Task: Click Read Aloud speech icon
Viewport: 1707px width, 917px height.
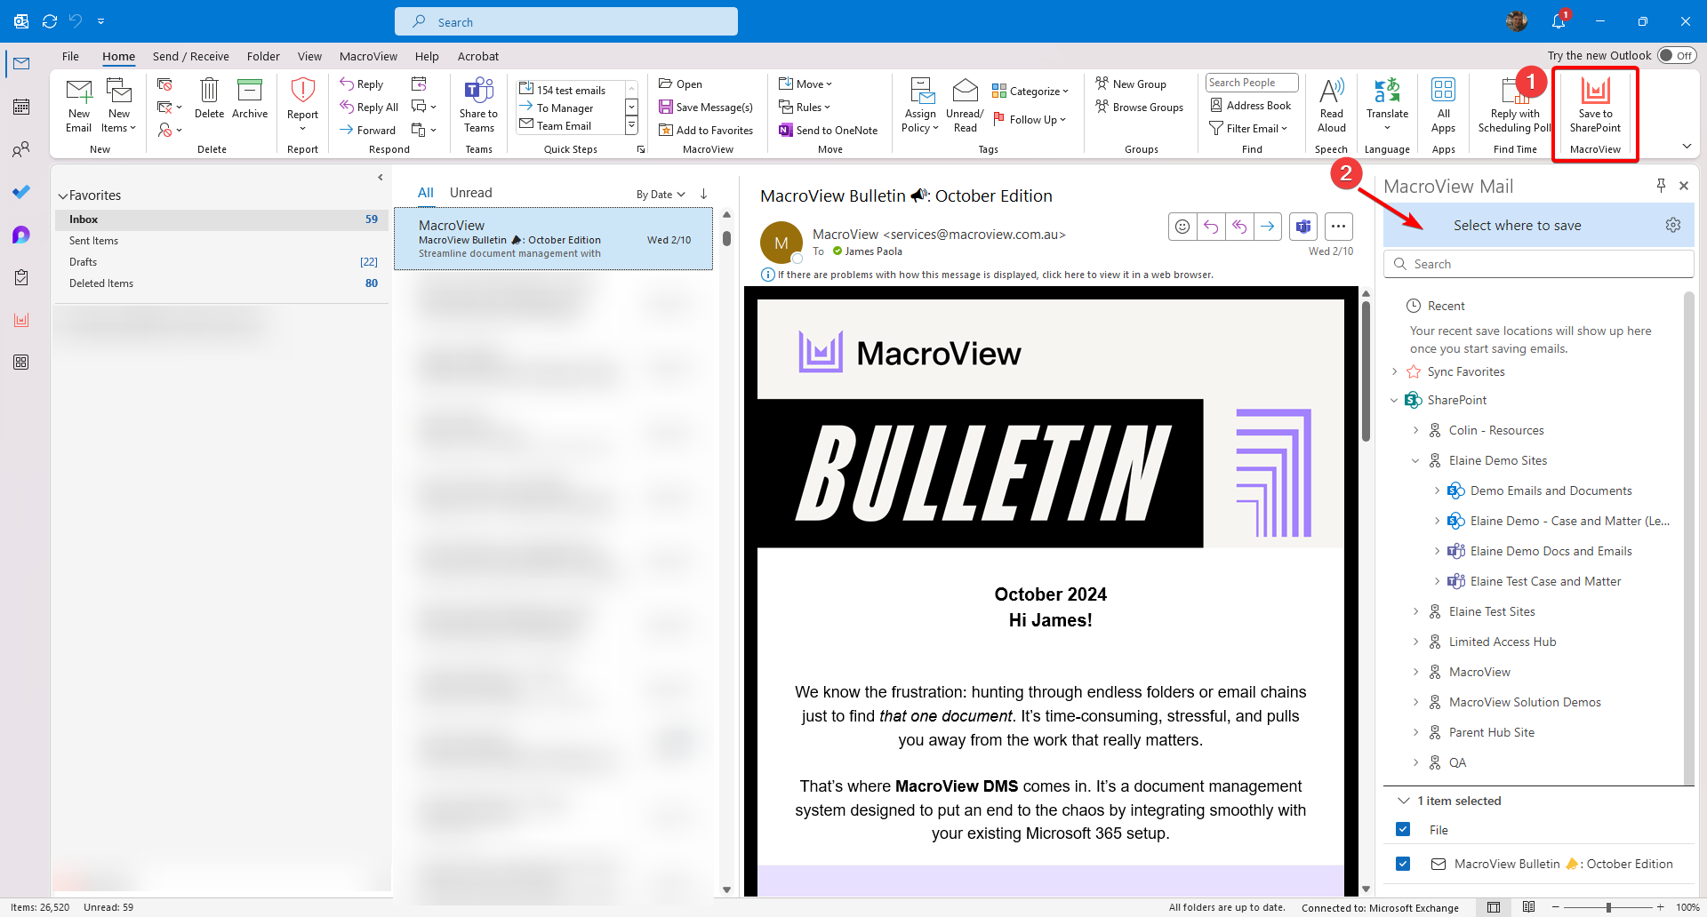Action: (x=1331, y=105)
